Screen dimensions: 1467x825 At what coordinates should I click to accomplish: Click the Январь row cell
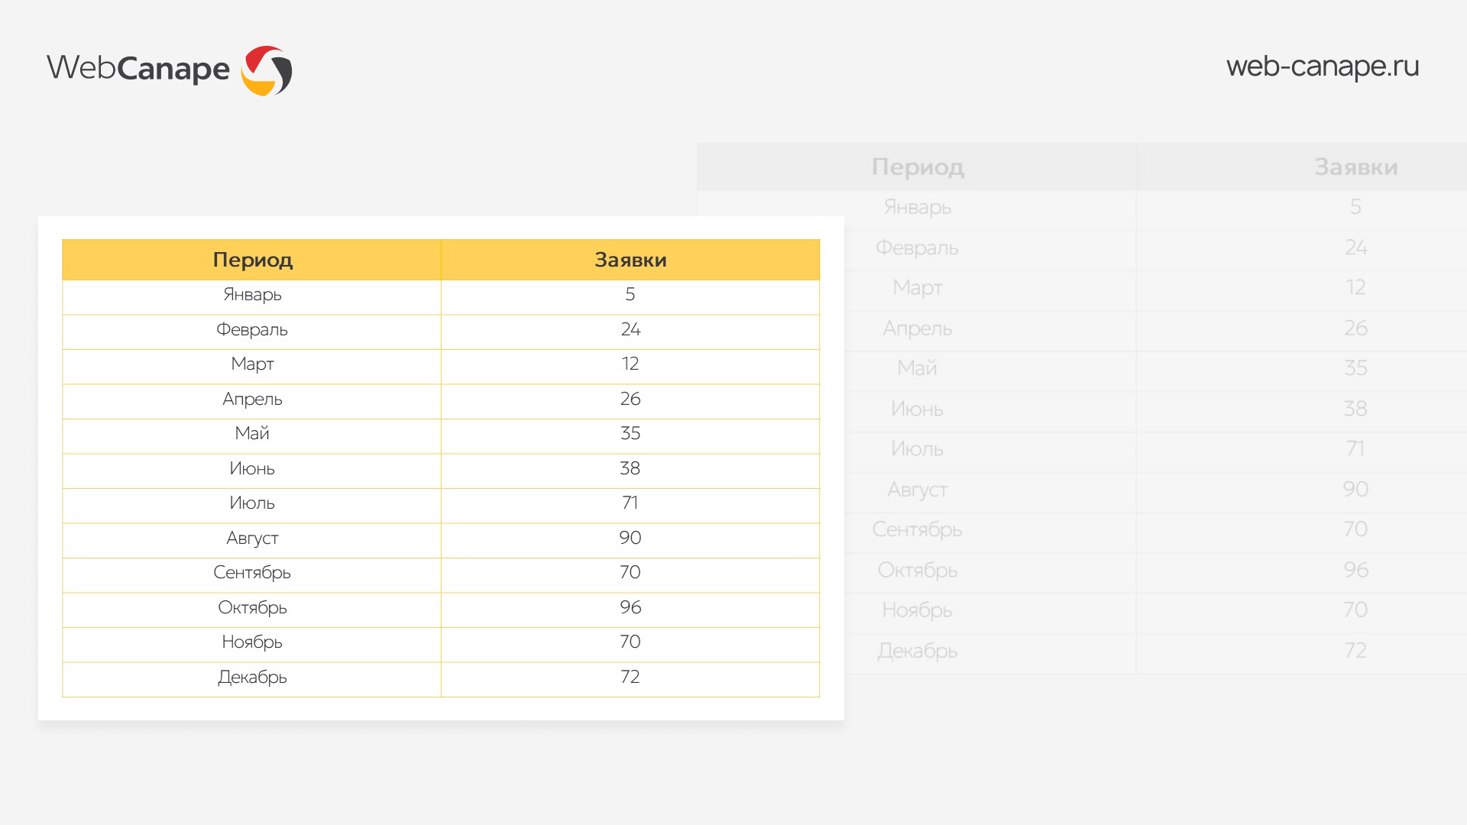click(252, 295)
